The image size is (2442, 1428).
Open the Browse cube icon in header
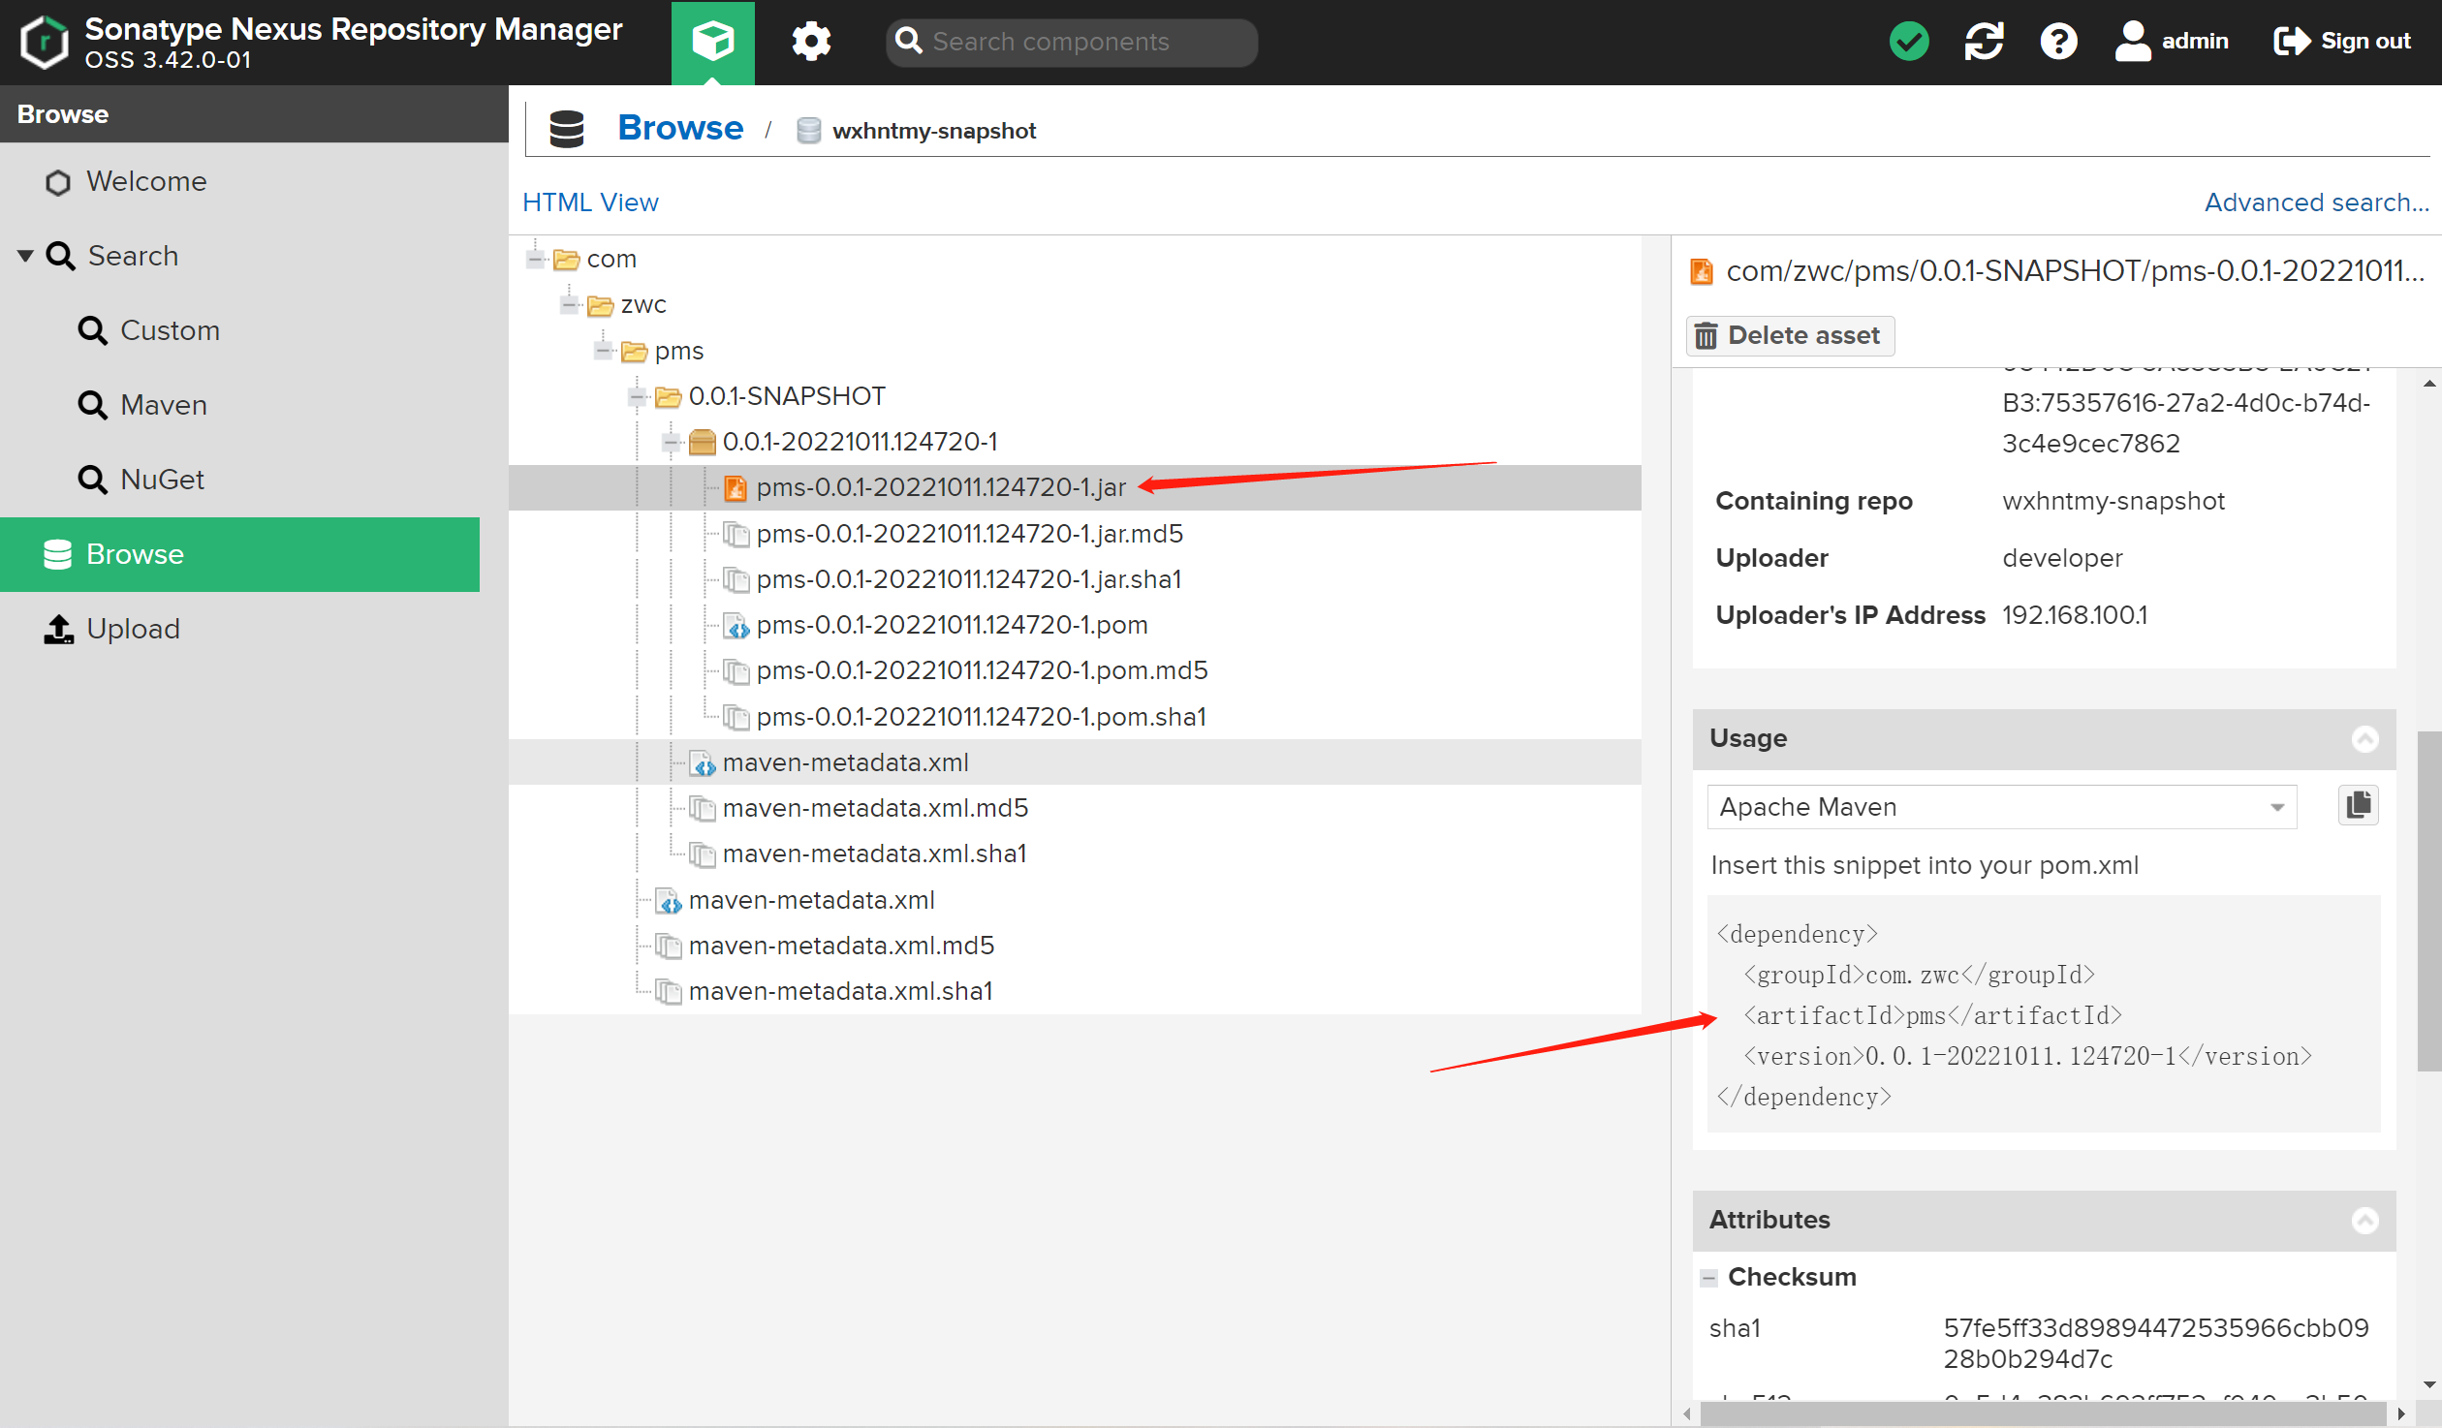[712, 42]
